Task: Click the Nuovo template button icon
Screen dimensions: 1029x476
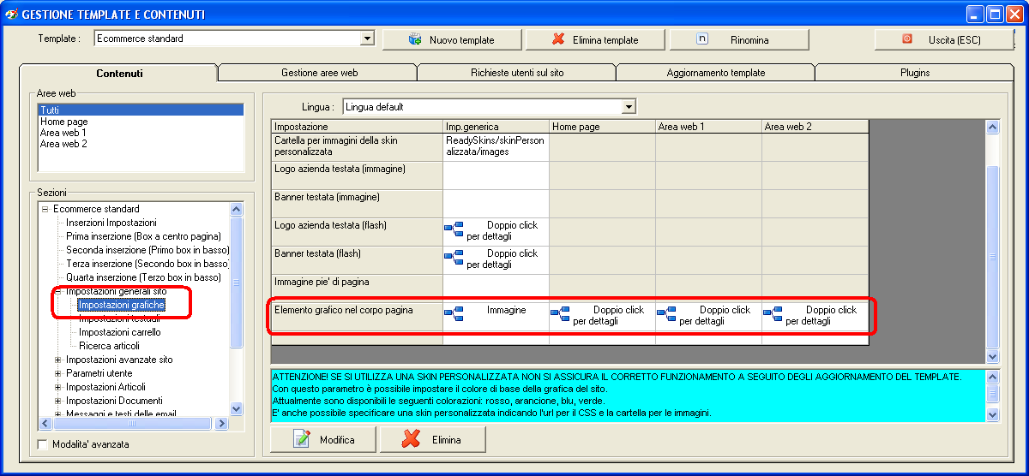Action: click(x=416, y=39)
